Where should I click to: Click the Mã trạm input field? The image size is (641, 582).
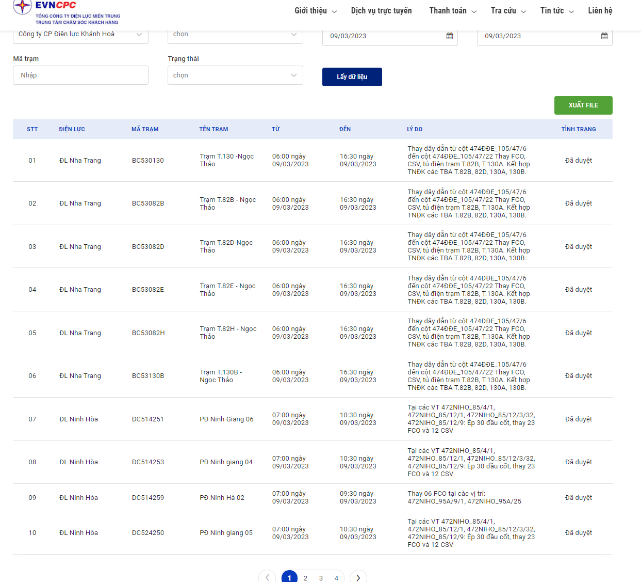(x=80, y=75)
